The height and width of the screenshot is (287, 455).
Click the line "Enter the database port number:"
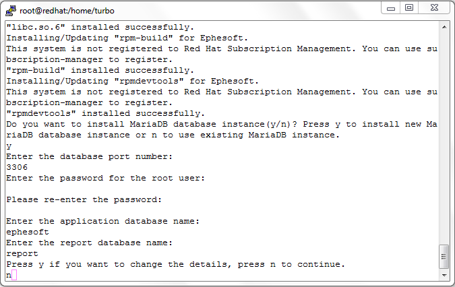90,156
